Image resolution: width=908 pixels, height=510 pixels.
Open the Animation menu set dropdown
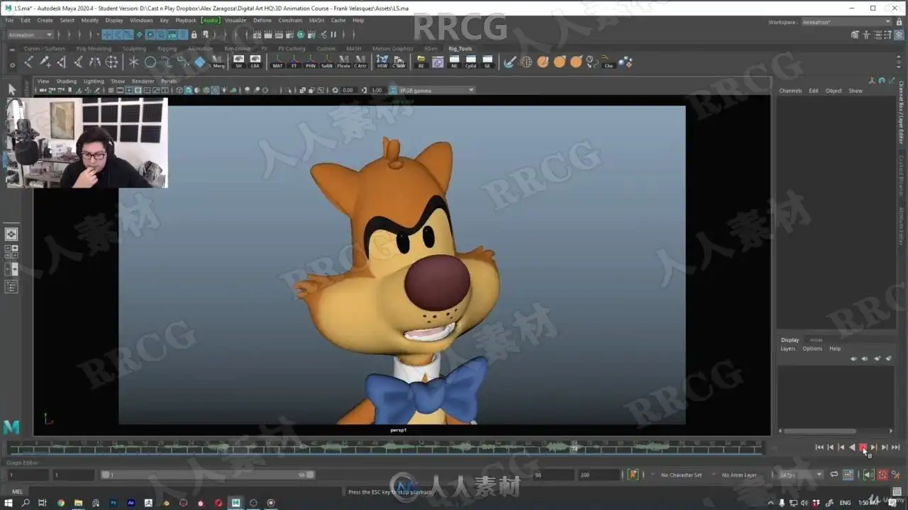(30, 34)
